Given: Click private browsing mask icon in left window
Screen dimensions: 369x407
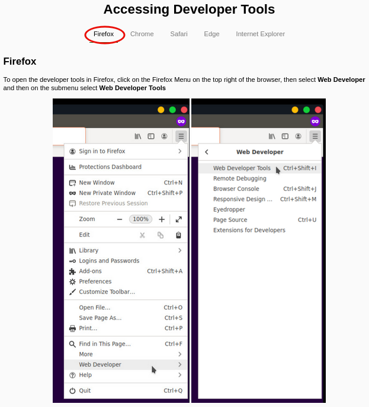Looking at the screenshot, I should (181, 121).
